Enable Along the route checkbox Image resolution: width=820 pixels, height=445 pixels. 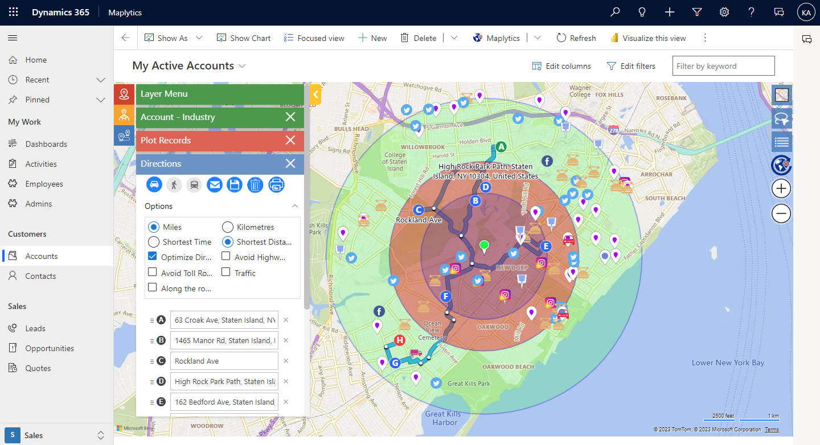pos(153,287)
